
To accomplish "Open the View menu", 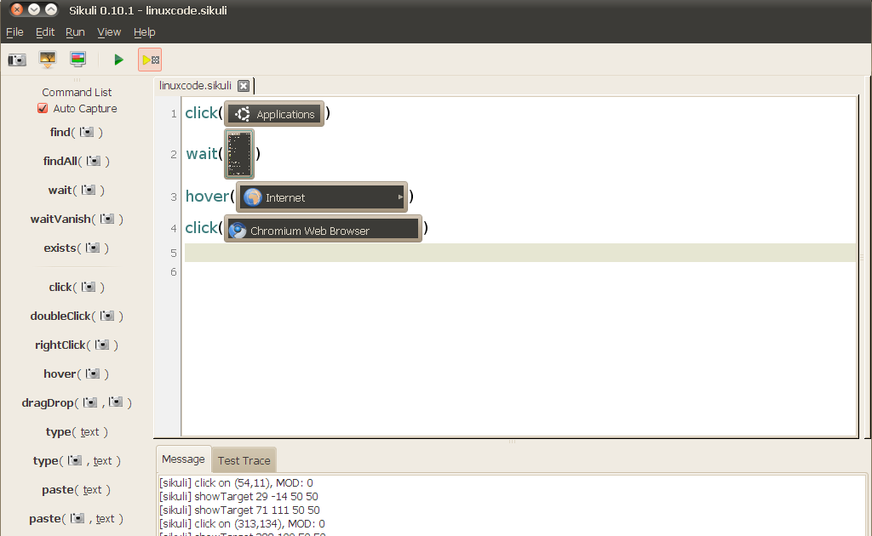I will click(109, 32).
